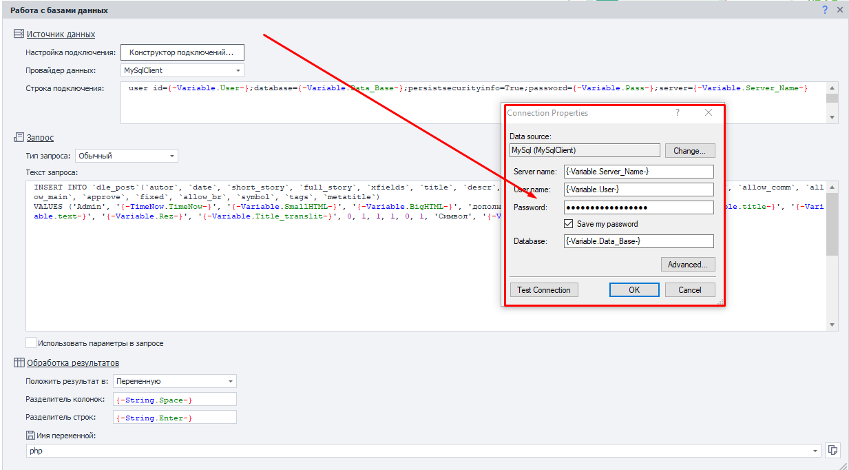This screenshot has height=470, width=849.
Task: Expand the query type dropdown
Action: (x=171, y=156)
